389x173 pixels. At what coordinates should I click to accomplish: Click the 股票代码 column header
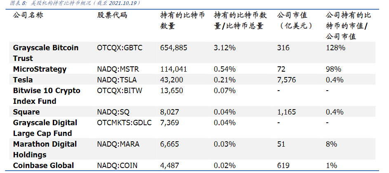[112, 15]
